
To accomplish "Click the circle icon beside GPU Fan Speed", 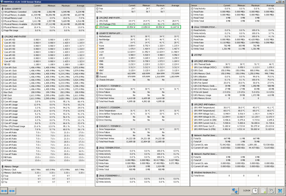I will (192, 83).
